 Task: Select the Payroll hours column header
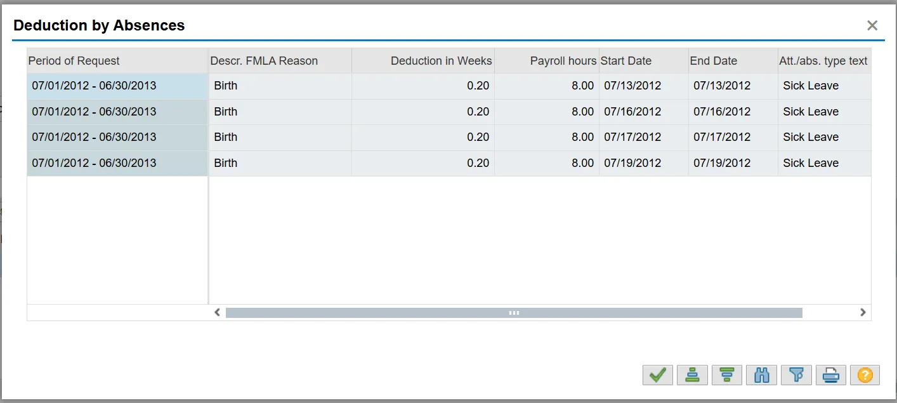pyautogui.click(x=547, y=61)
